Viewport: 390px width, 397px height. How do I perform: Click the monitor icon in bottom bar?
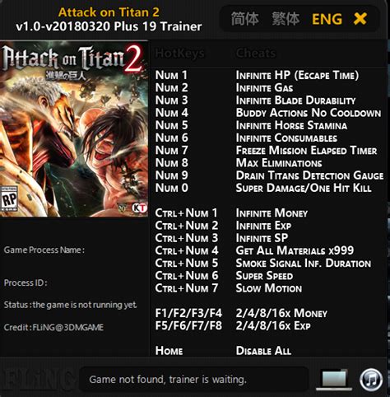334,380
